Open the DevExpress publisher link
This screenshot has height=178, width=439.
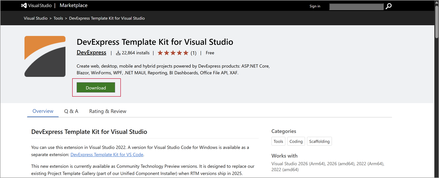click(91, 52)
